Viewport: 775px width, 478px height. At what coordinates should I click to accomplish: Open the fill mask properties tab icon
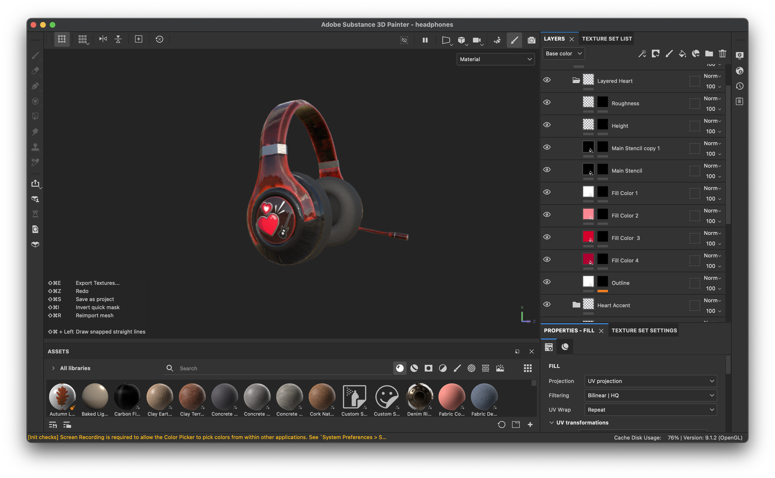click(x=565, y=347)
